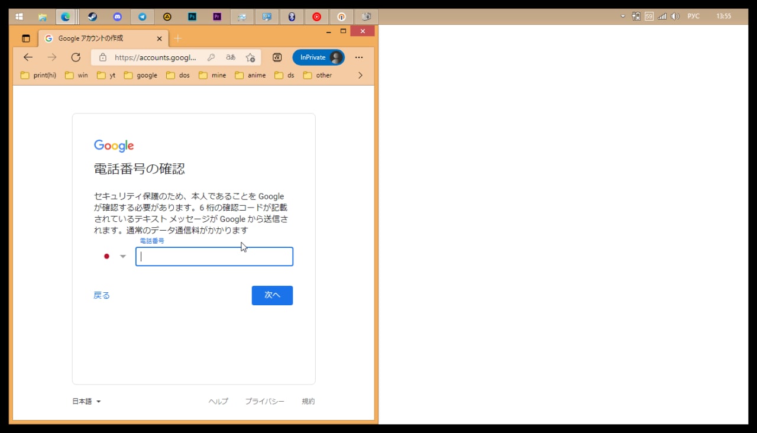Click the InPrivate profile button
This screenshot has width=757, height=433.
(318, 57)
